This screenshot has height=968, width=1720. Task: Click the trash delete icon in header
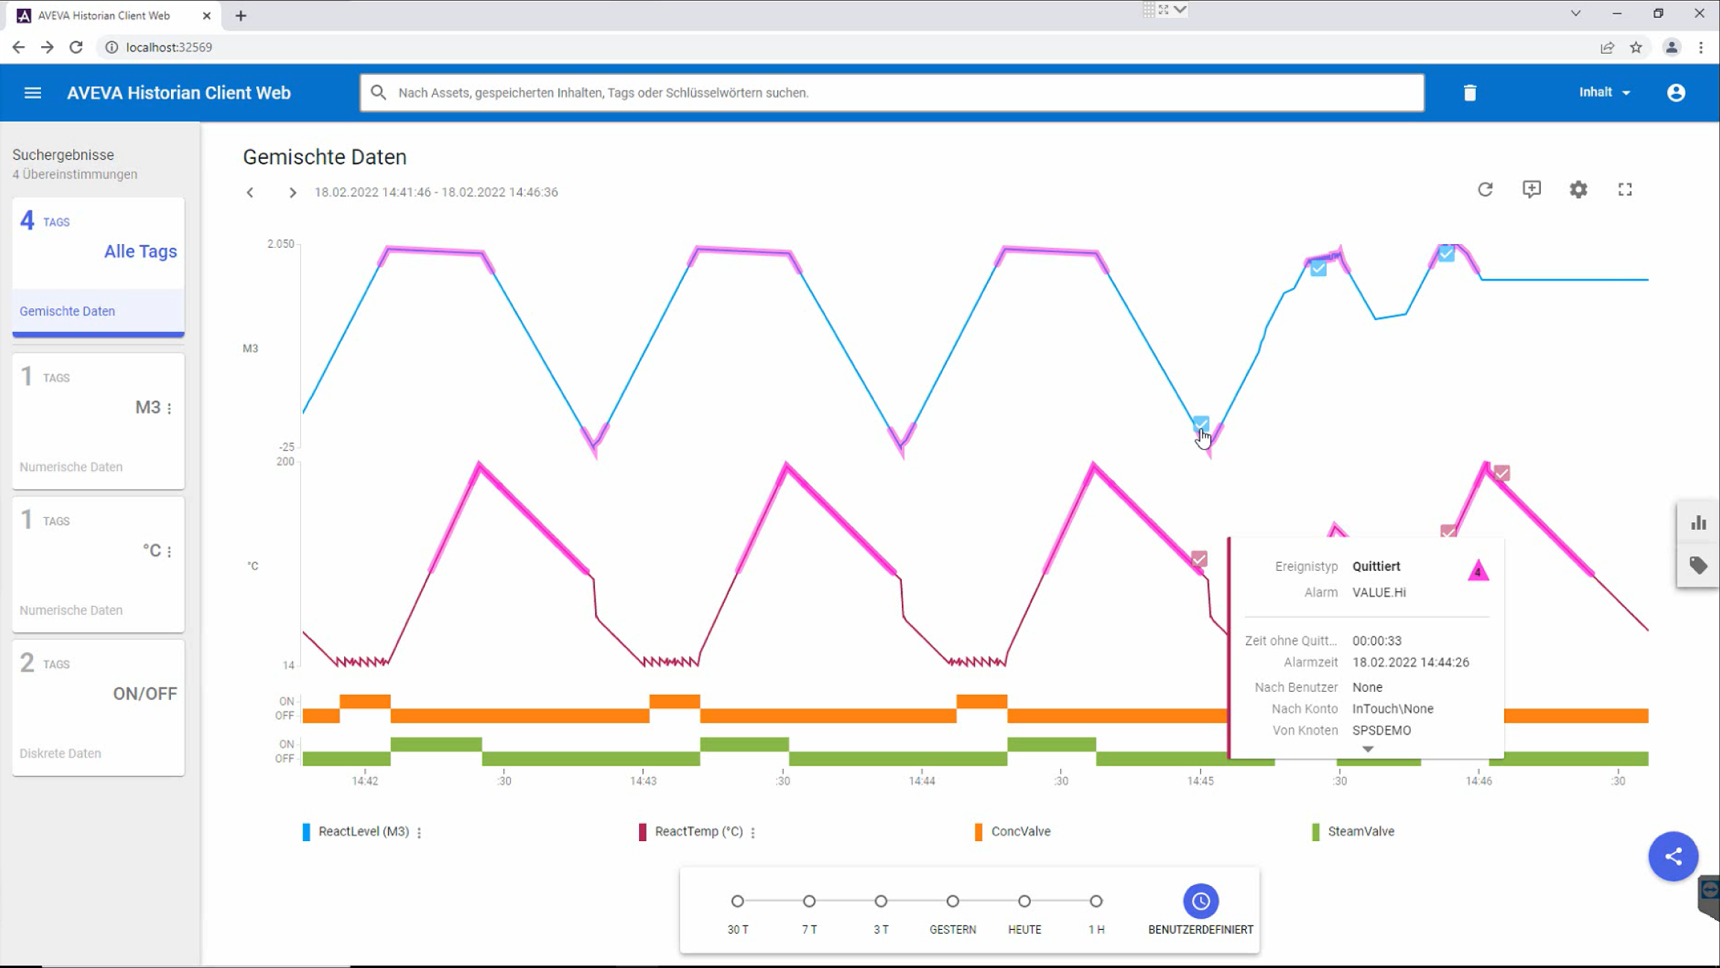tap(1470, 93)
